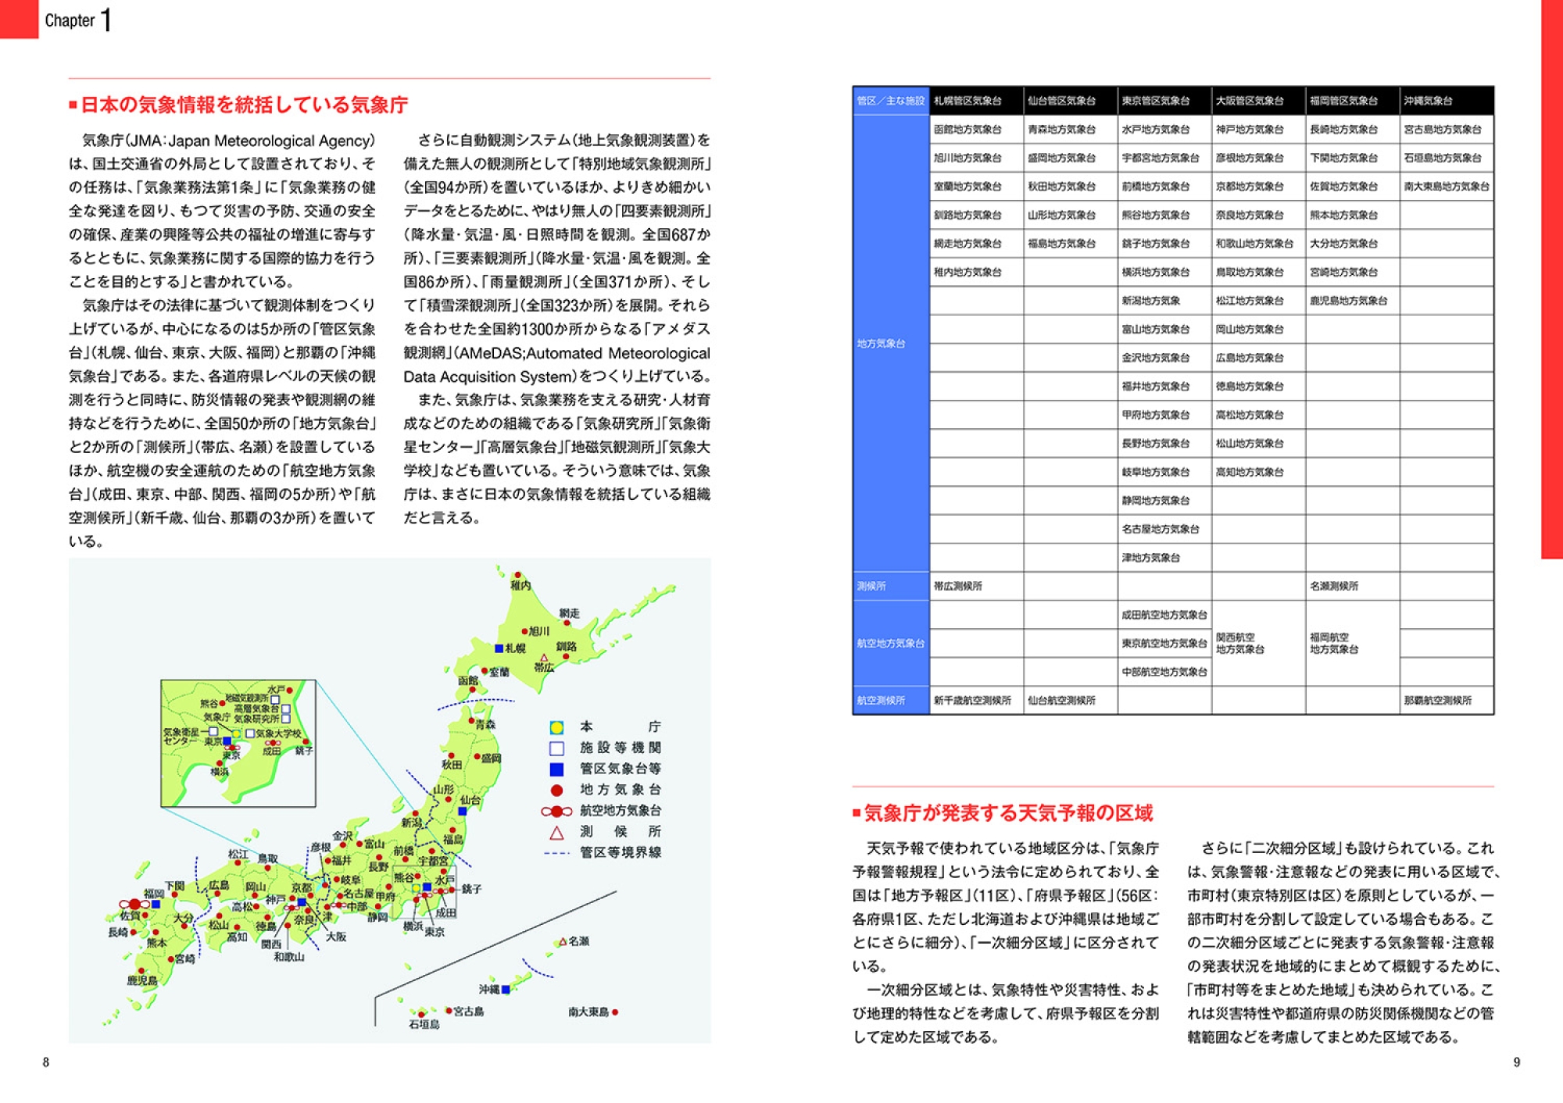Click the 鹿児島 label on the map
Viewport: 1563px width, 1103px height.
pos(142,981)
